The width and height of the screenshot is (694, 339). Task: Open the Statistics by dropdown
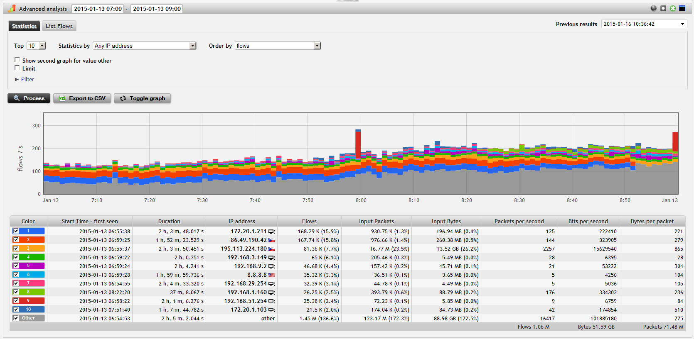(145, 46)
